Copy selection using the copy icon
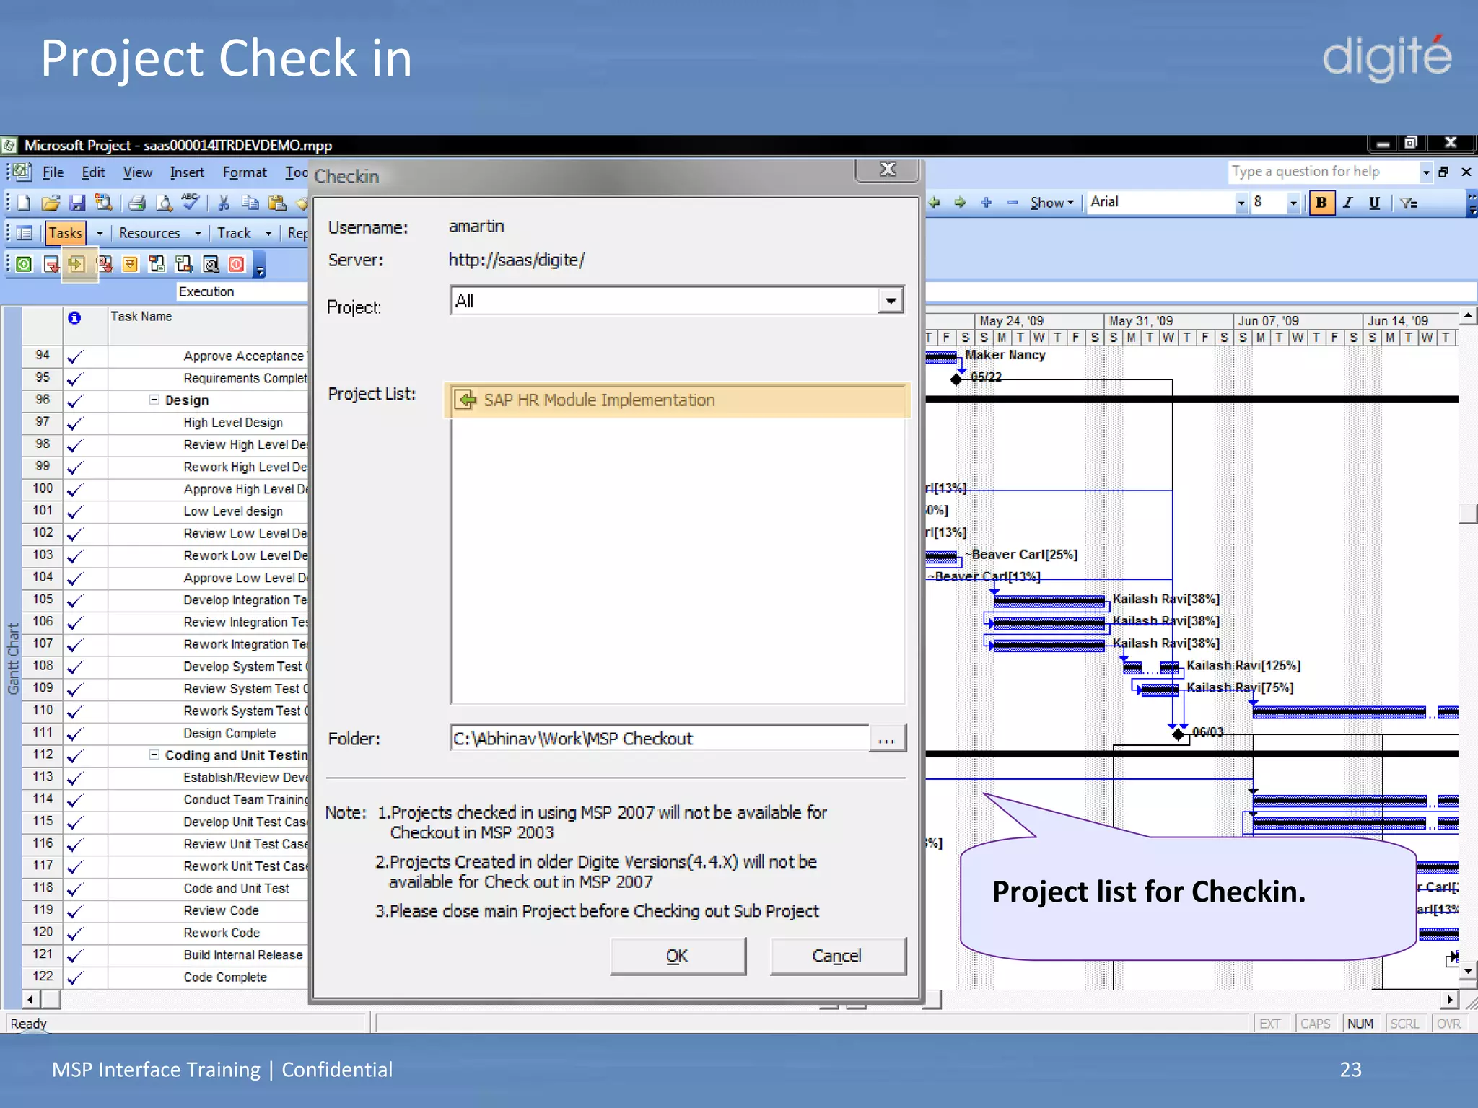The height and width of the screenshot is (1108, 1478). [250, 203]
